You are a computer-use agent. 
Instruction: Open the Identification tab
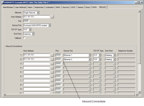[x=8, y=7]
